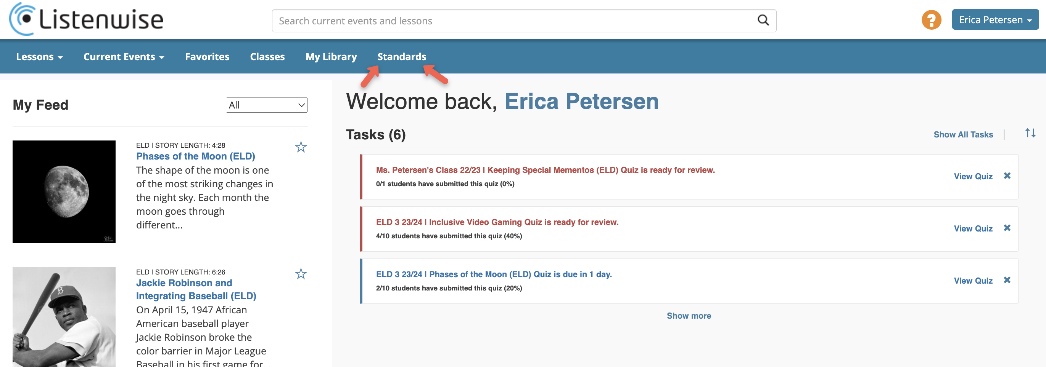Star the Jackie Robinson lesson as favorite
This screenshot has height=367, width=1046.
click(x=301, y=274)
